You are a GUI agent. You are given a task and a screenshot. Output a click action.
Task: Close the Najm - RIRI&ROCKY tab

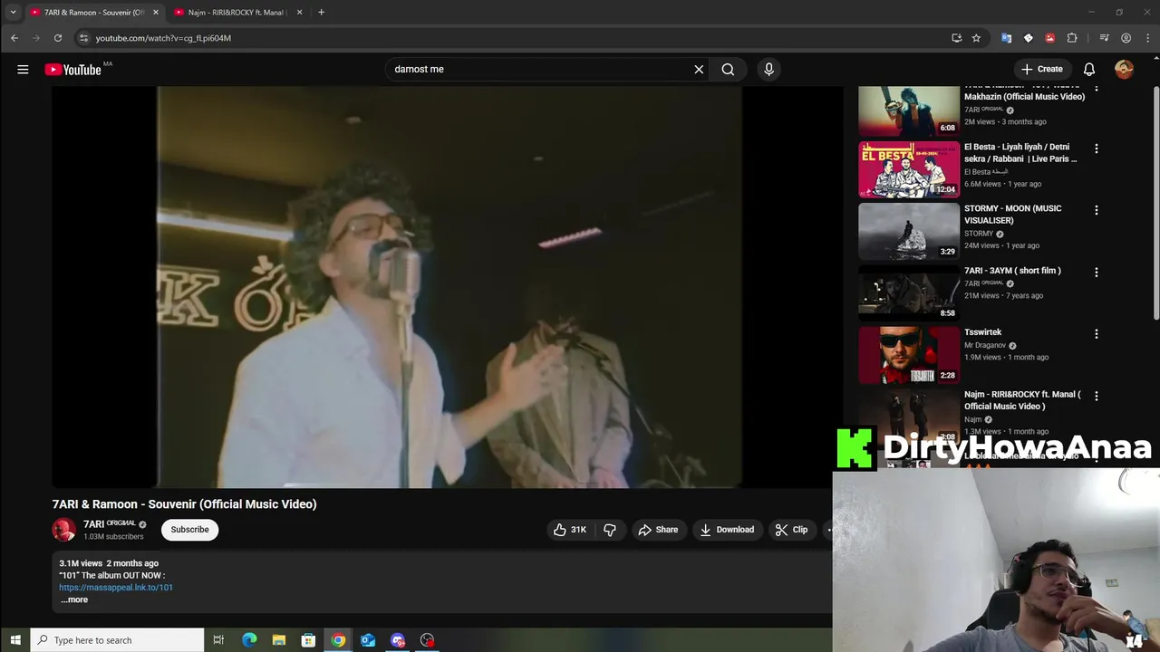click(299, 12)
